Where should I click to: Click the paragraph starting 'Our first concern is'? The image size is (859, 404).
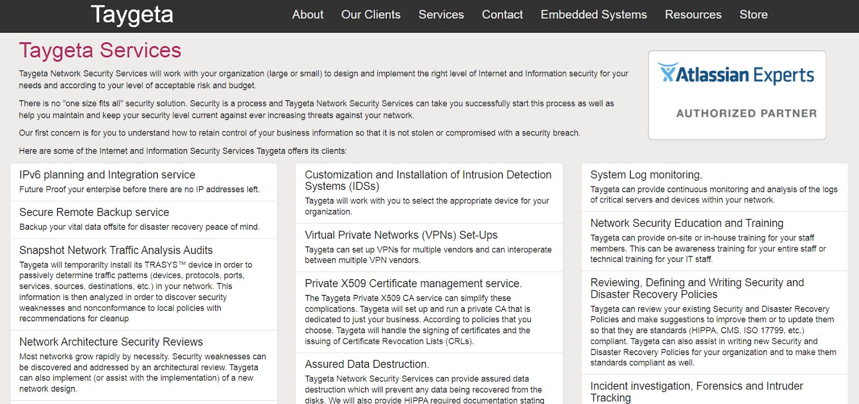pyautogui.click(x=300, y=133)
